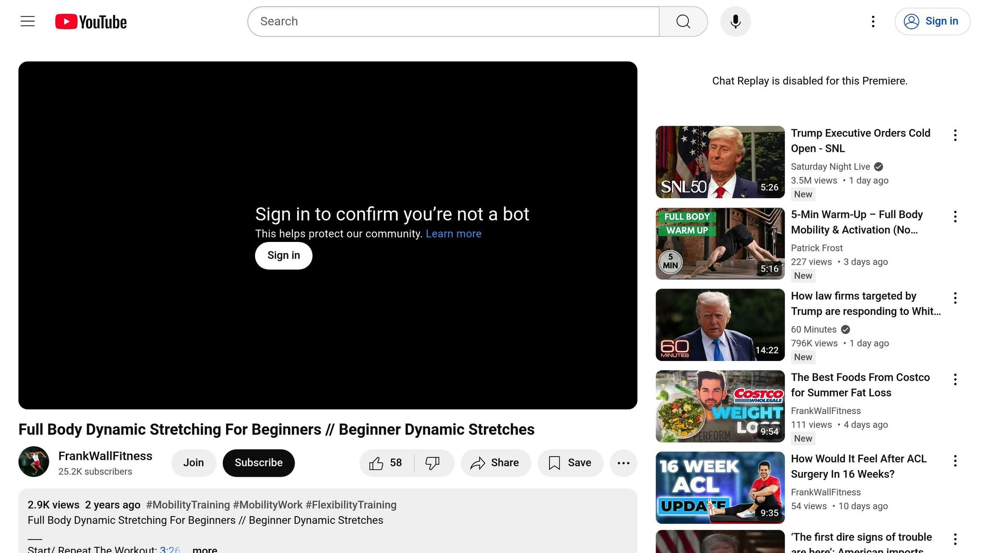
Task: Click FrankWallFitness under ACL Surgery video
Action: [826, 492]
